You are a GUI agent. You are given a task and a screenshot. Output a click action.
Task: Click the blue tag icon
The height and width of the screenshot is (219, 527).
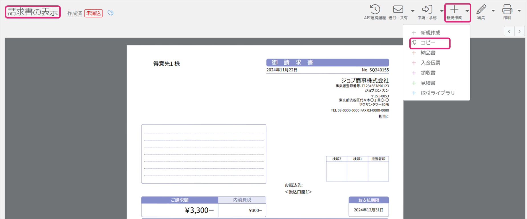click(110, 13)
